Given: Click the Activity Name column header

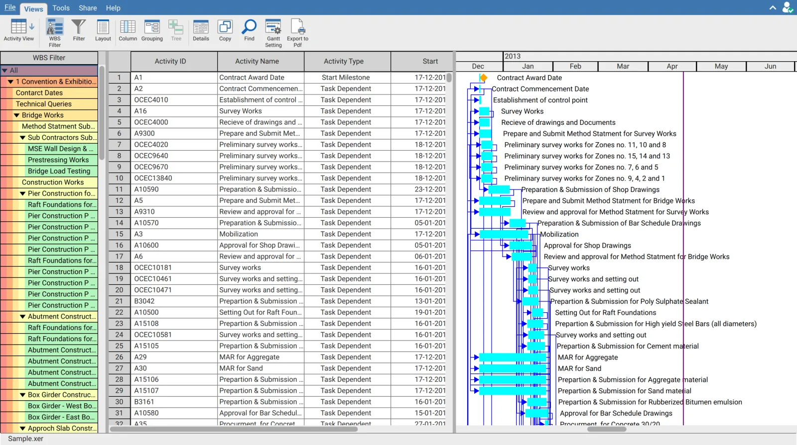Looking at the screenshot, I should tap(261, 61).
